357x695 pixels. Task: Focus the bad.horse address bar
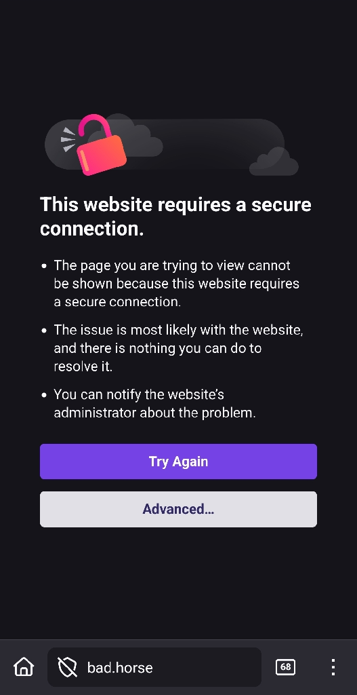coord(154,667)
